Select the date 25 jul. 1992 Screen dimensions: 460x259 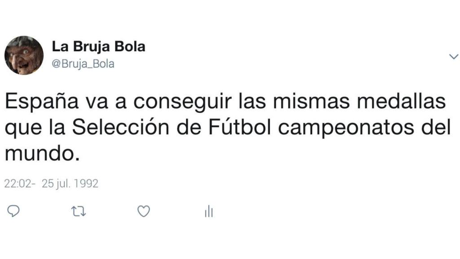[70, 184]
